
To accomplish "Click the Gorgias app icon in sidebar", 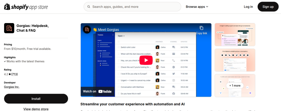I will 9,28.
